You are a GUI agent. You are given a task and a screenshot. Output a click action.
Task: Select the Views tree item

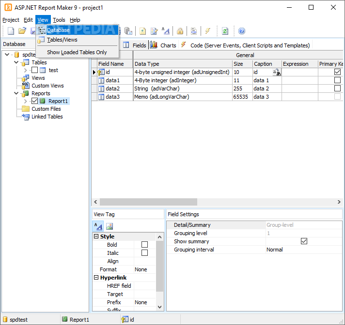38,78
